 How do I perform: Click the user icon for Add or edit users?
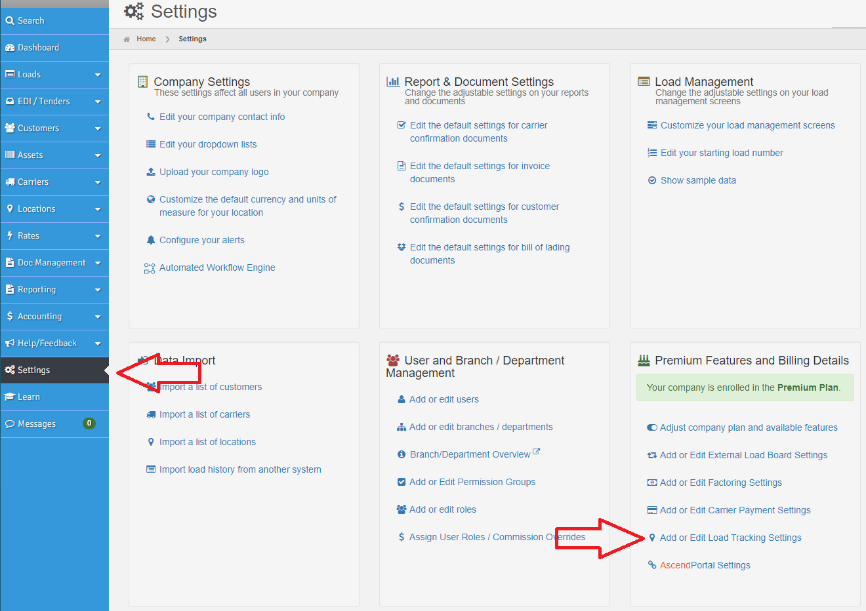click(x=402, y=399)
